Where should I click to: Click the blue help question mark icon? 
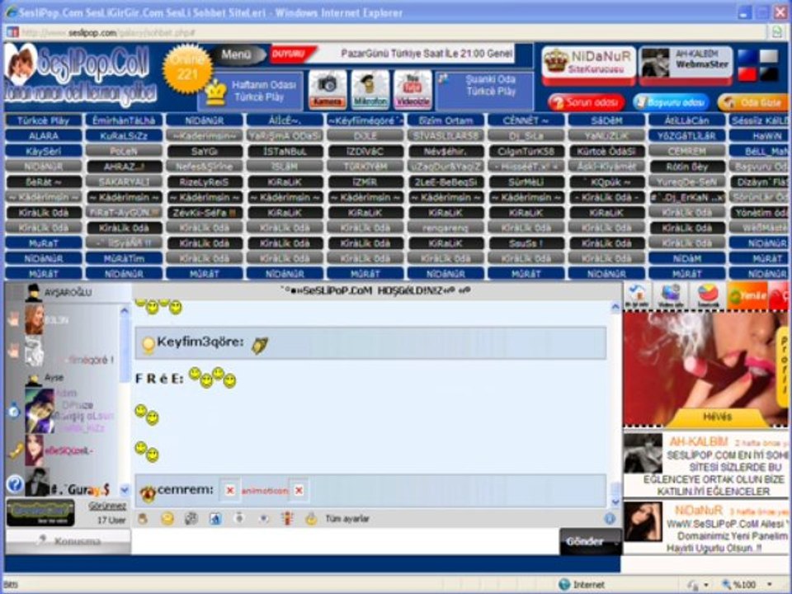coord(15,484)
